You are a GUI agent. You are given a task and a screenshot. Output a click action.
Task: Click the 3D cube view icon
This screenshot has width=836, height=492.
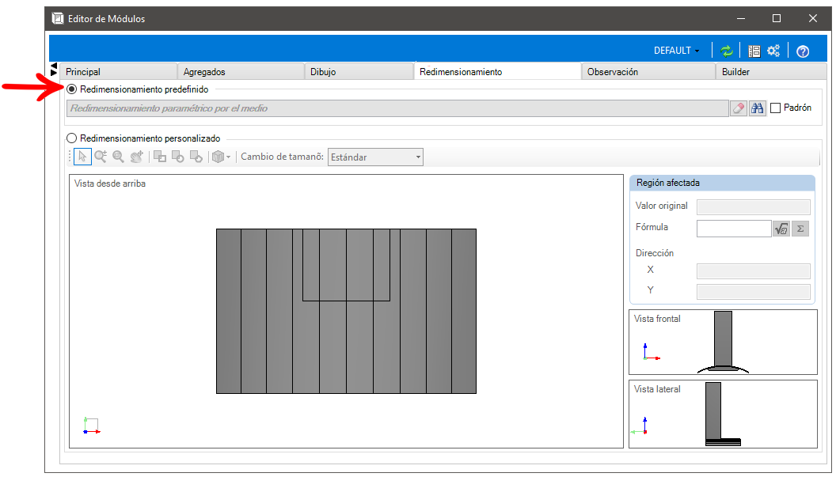click(218, 157)
